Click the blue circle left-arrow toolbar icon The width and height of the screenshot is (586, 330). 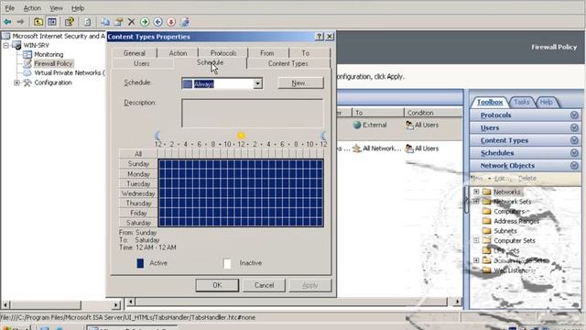[x=158, y=22]
